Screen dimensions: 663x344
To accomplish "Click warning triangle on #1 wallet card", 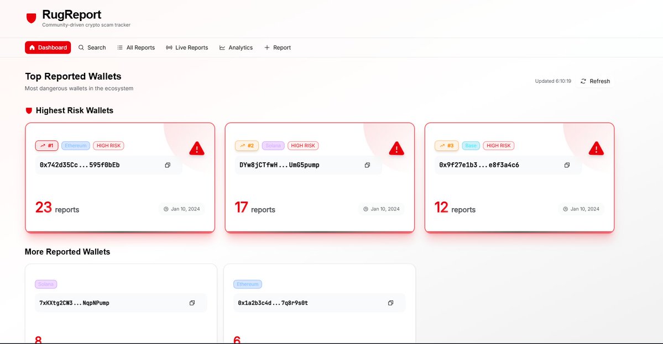I will tap(197, 149).
